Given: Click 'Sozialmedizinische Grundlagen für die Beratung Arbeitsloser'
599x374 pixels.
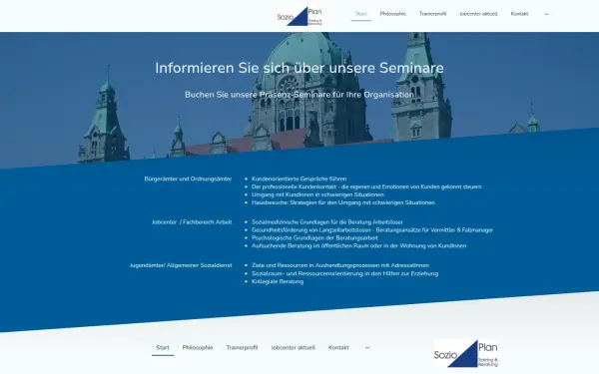Looking at the screenshot, I should point(327,222).
